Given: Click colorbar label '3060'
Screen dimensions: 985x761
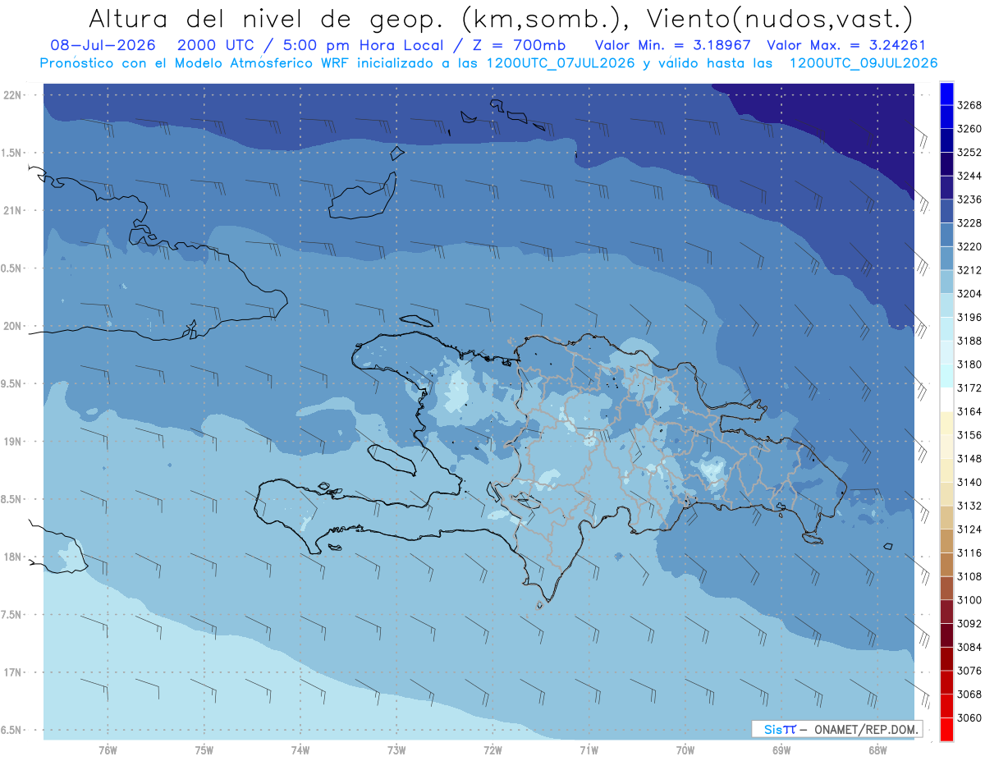Looking at the screenshot, I should point(969,717).
